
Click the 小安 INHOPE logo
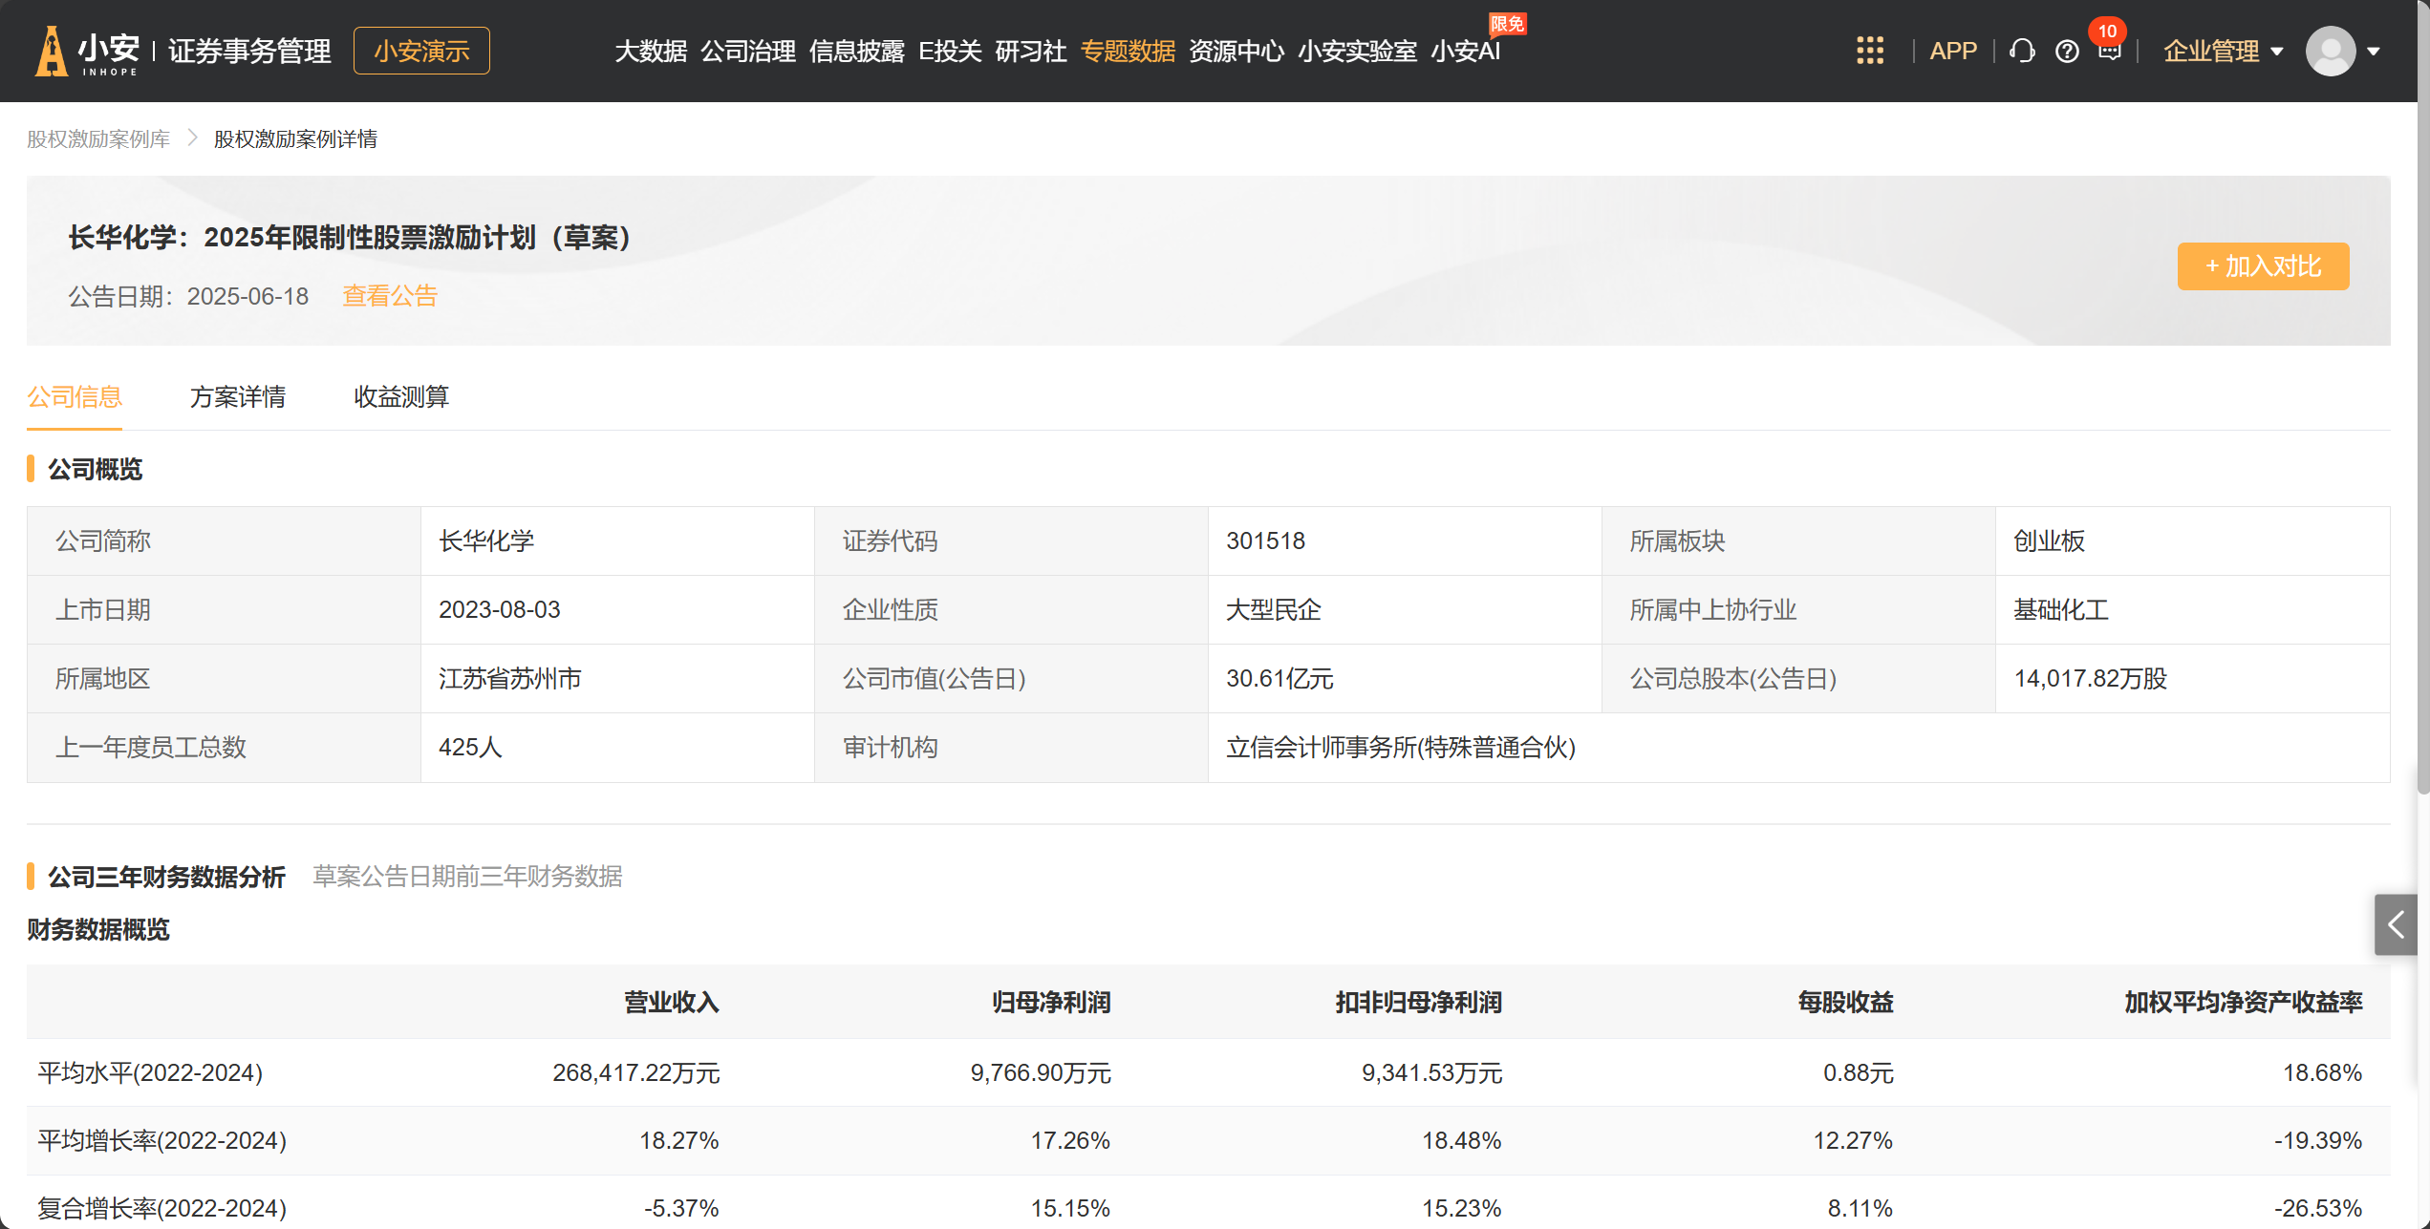88,51
